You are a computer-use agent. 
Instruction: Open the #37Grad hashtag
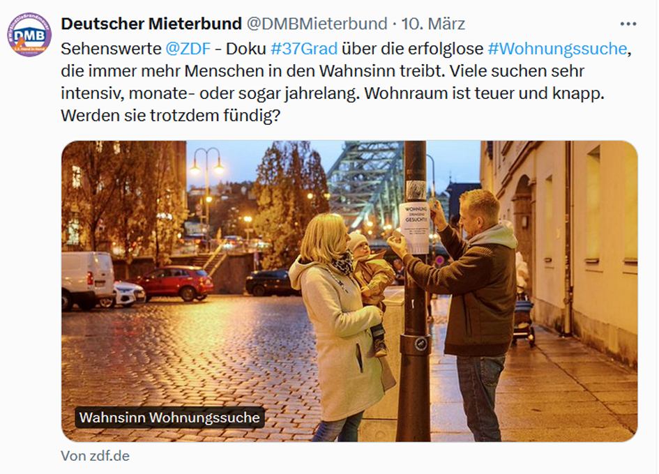click(304, 49)
